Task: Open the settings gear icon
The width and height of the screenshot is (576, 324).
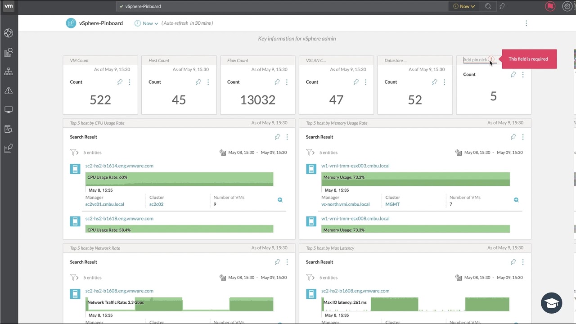Action: point(567,6)
